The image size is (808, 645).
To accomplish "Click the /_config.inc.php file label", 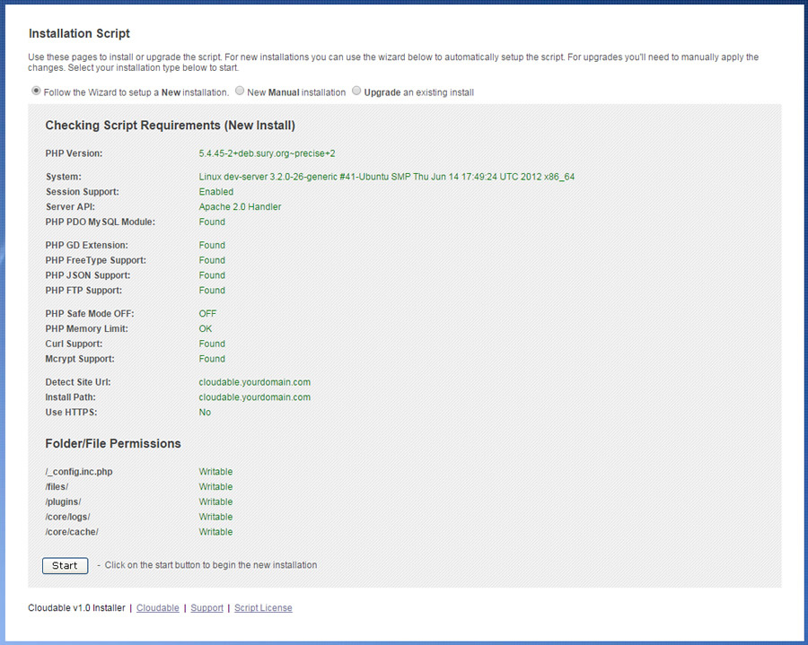I will tap(79, 472).
